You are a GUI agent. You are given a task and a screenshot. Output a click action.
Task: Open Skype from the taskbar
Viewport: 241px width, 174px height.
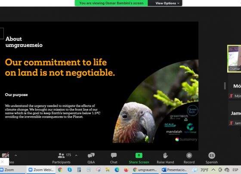70,170
